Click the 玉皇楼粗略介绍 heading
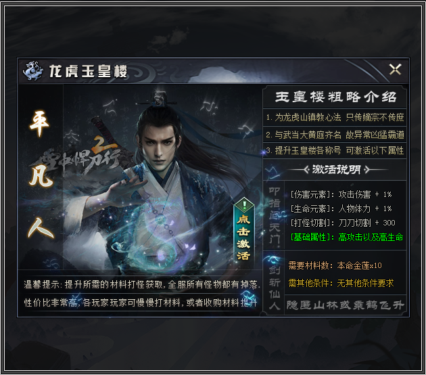Screen dimensions: 426x375 pyautogui.click(x=336, y=97)
